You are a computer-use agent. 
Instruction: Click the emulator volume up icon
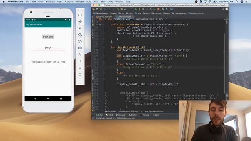tap(80, 22)
